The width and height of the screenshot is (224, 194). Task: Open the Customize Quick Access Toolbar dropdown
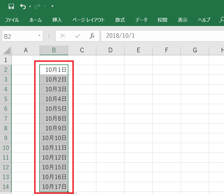[x=52, y=6]
